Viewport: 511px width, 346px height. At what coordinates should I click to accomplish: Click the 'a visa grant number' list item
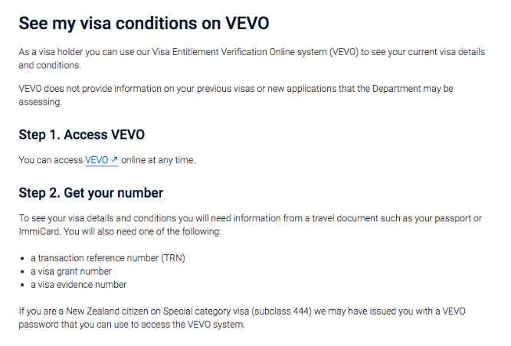(71, 272)
